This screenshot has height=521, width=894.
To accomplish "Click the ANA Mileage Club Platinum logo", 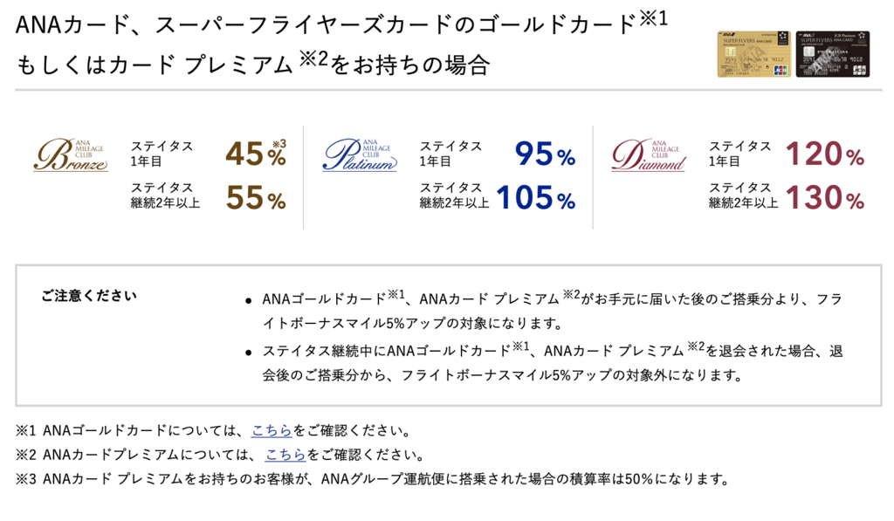I will [x=360, y=154].
